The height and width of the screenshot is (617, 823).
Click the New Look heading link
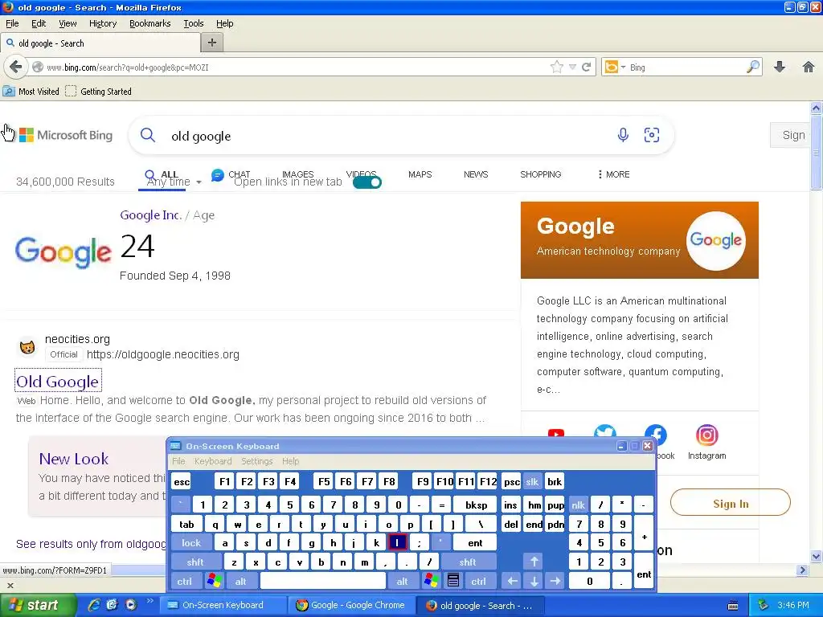click(73, 459)
